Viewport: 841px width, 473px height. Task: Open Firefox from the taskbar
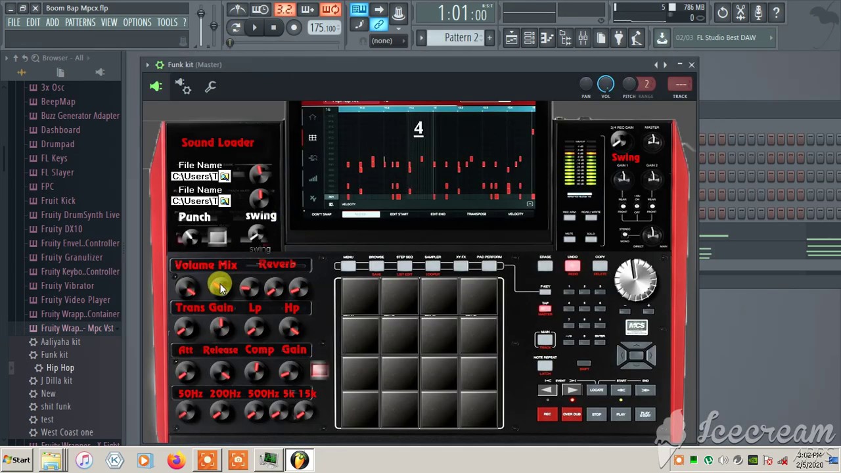tap(176, 460)
